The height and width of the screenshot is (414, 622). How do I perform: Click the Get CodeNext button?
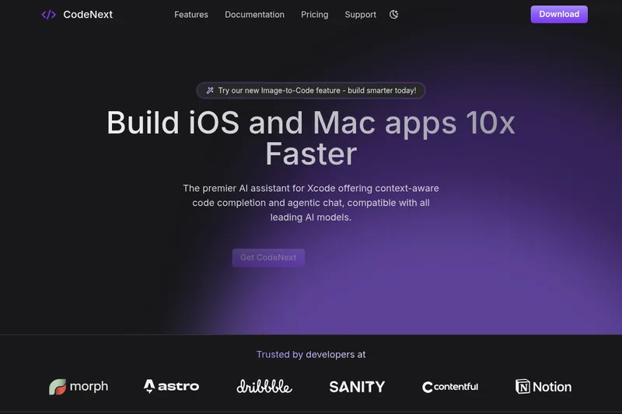point(268,258)
